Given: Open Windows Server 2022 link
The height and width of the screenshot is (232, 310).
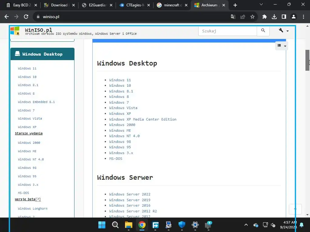Looking at the screenshot, I should click(130, 194).
